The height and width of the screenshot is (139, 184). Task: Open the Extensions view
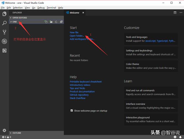click(x=4, y=51)
